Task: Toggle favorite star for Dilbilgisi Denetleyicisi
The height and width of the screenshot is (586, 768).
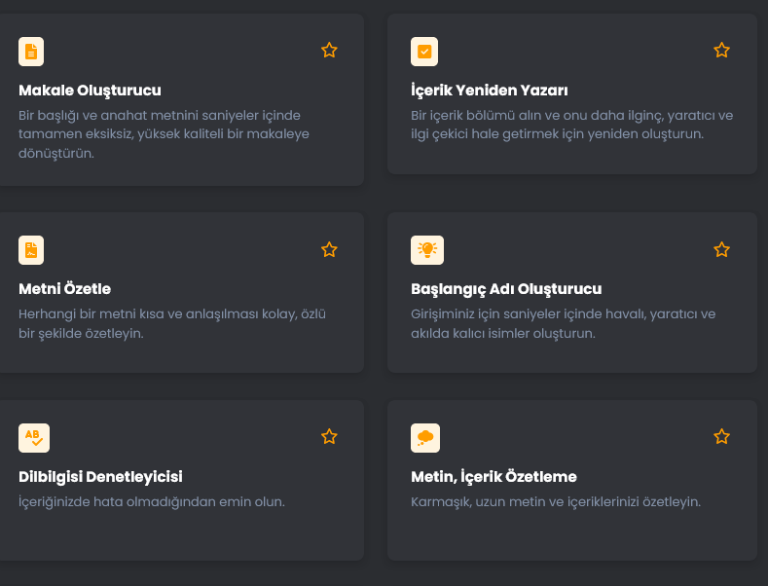Action: [x=329, y=436]
